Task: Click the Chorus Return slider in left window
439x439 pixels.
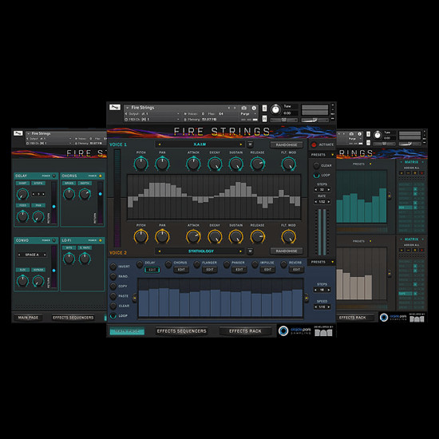Action: tap(101, 203)
